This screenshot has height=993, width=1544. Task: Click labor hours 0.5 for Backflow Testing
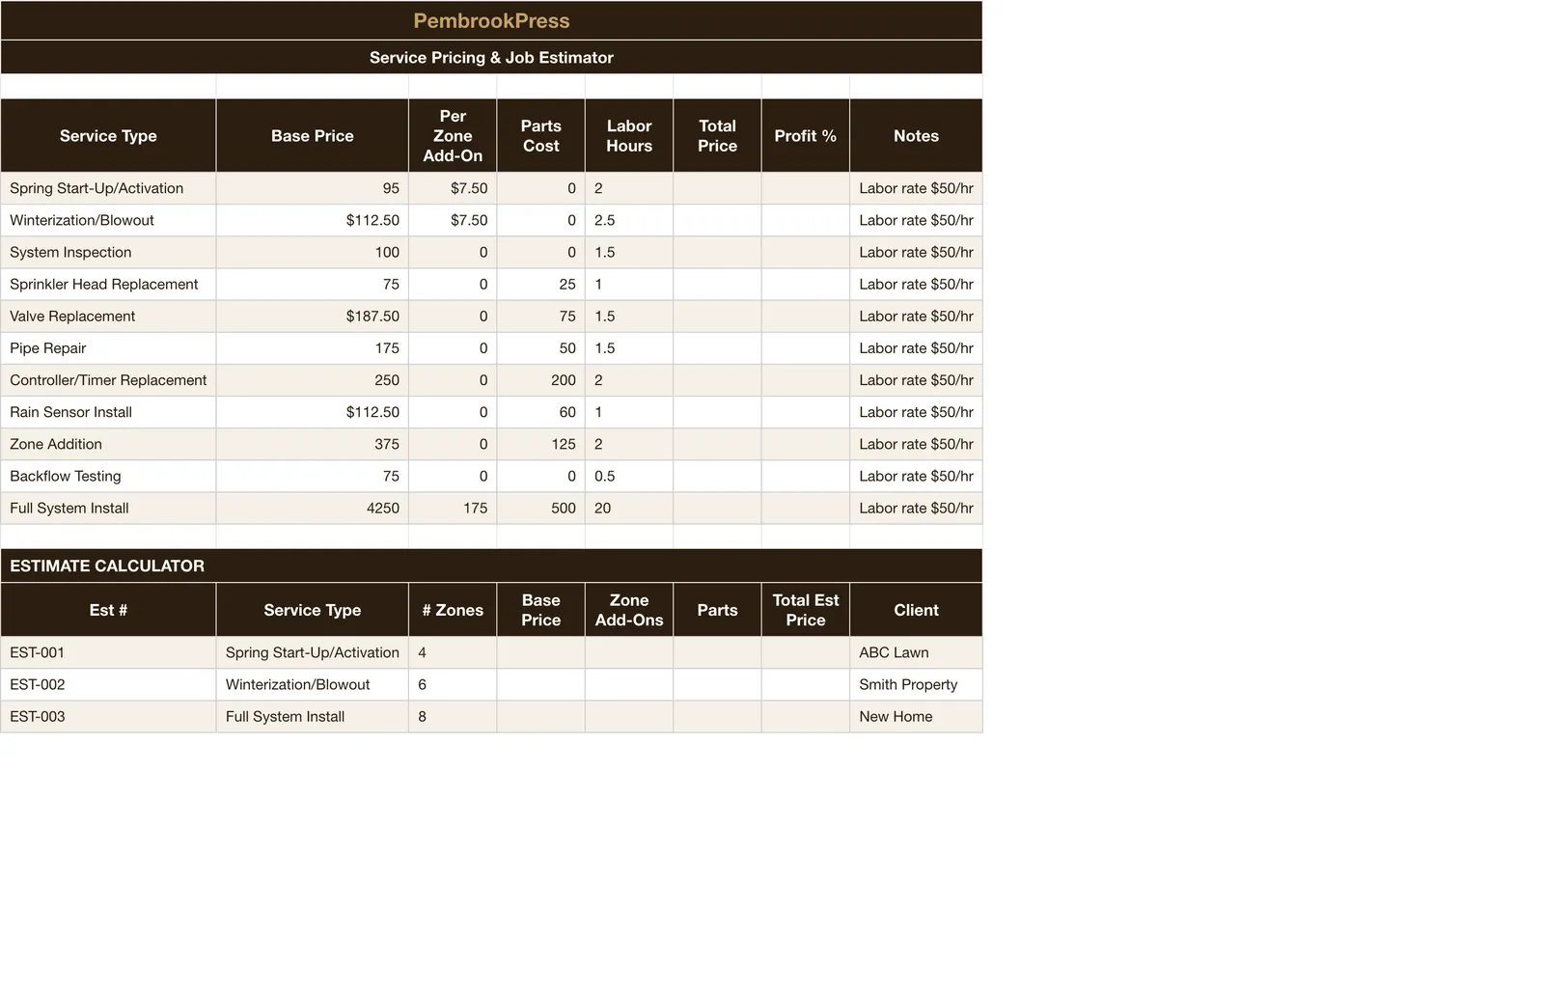629,476
